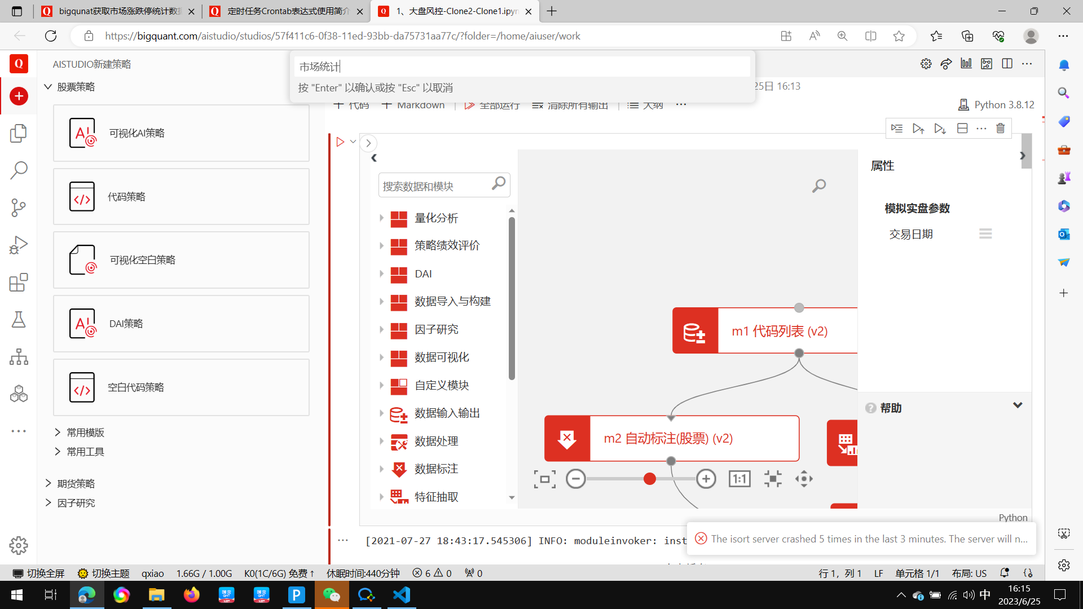Open the hierarchy diagram icon in sidebar
Screen dimensions: 1083x609
19,357
